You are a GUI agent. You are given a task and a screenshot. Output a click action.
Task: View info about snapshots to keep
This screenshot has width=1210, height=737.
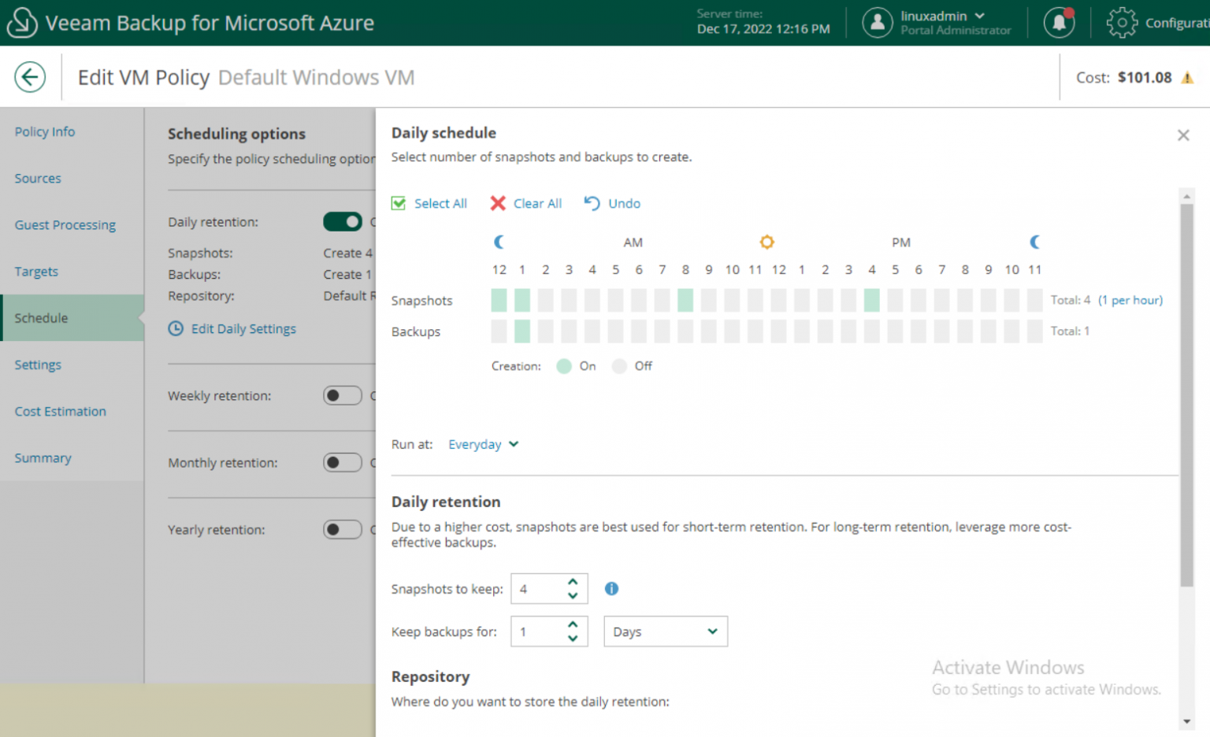point(612,588)
